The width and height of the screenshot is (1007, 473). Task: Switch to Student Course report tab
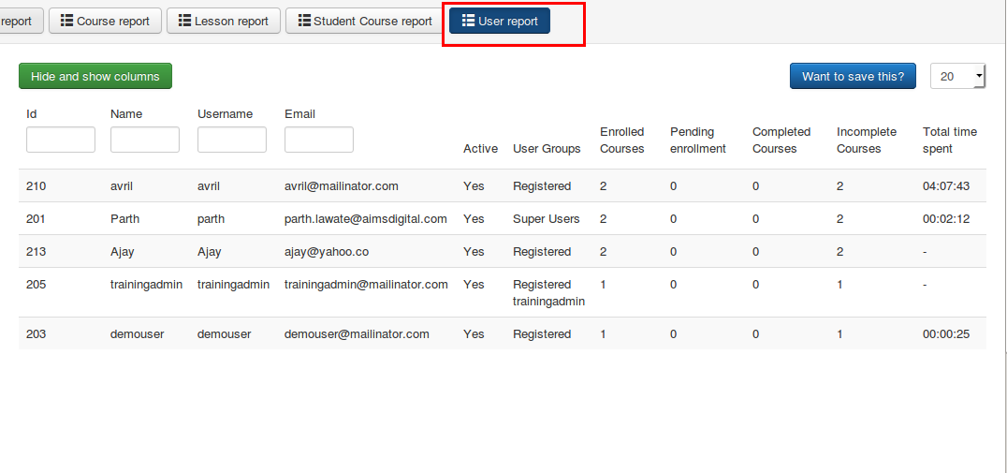pyautogui.click(x=365, y=21)
